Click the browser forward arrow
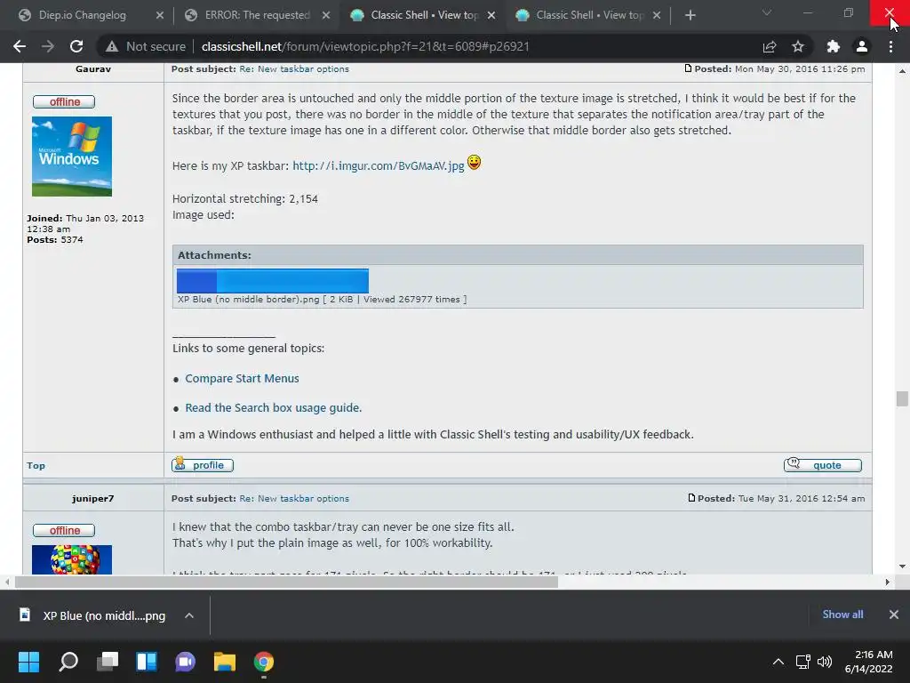The image size is (910, 683). (48, 46)
